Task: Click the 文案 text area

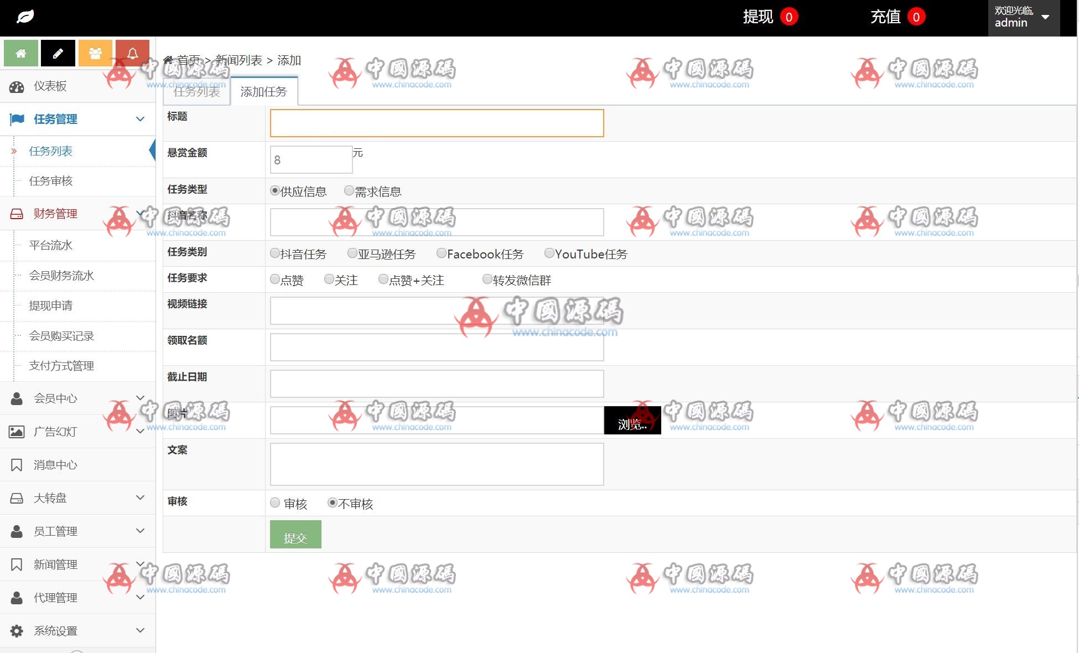Action: click(x=437, y=464)
